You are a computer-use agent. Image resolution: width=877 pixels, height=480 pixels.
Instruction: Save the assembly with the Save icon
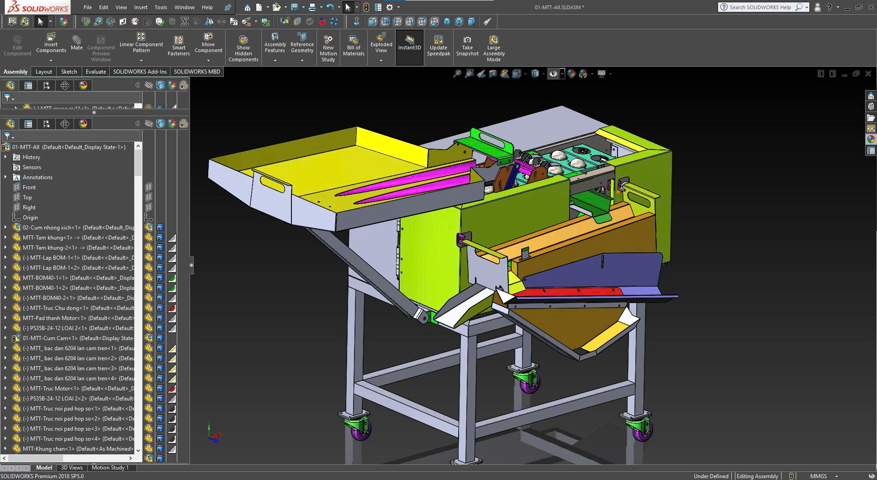[295, 7]
